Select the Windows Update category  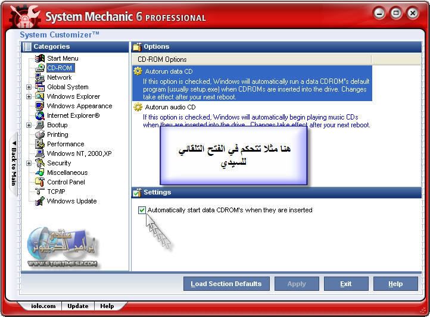point(72,201)
